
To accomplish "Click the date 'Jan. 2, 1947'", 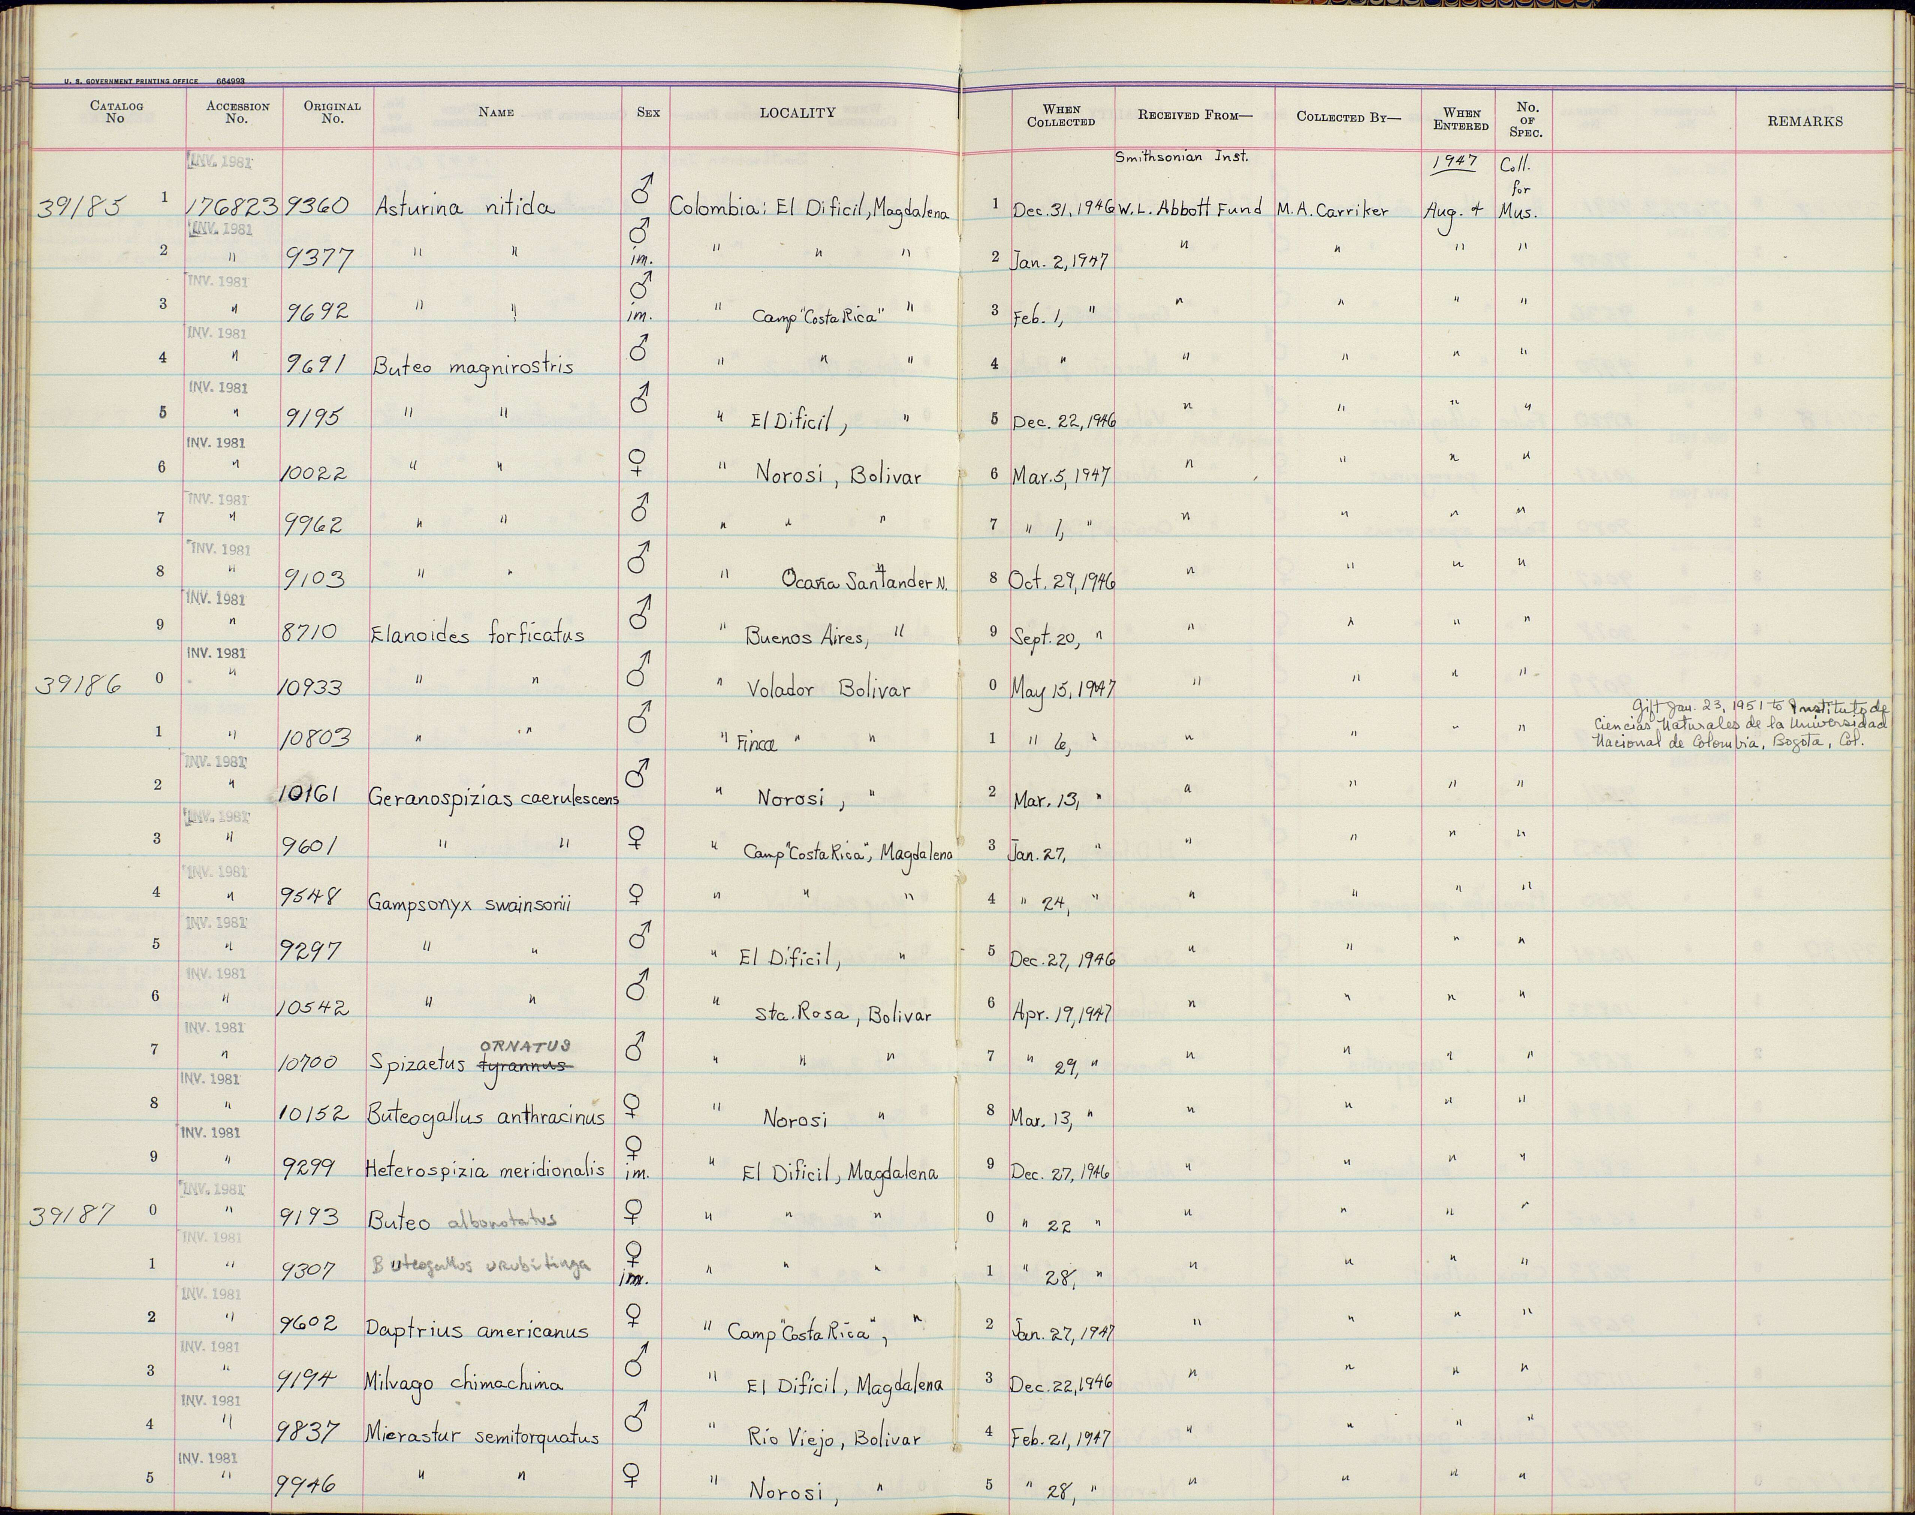I will tap(1060, 262).
